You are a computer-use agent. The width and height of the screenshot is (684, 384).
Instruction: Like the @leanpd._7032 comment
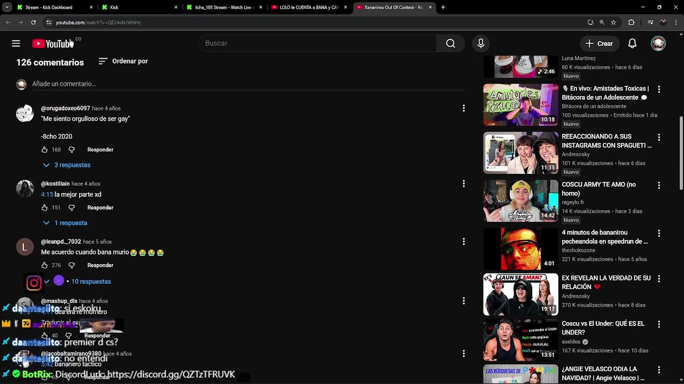pos(44,265)
